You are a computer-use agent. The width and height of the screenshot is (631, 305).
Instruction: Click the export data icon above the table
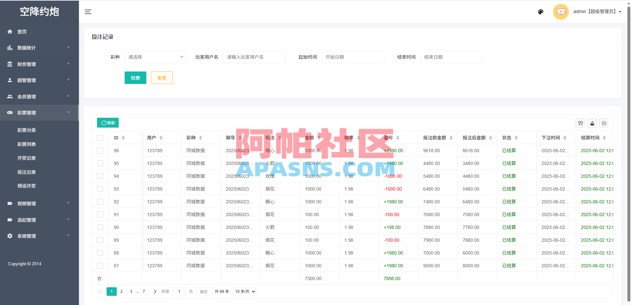pos(592,123)
